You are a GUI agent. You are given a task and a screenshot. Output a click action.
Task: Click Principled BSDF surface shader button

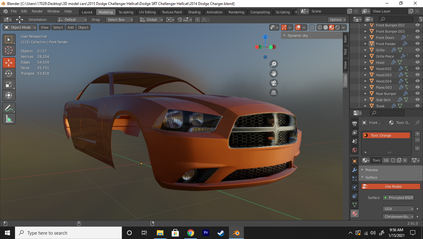(x=398, y=198)
